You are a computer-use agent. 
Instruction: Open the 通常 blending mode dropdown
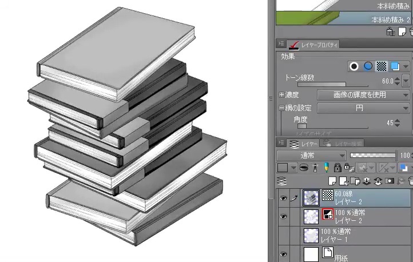pyautogui.click(x=311, y=155)
